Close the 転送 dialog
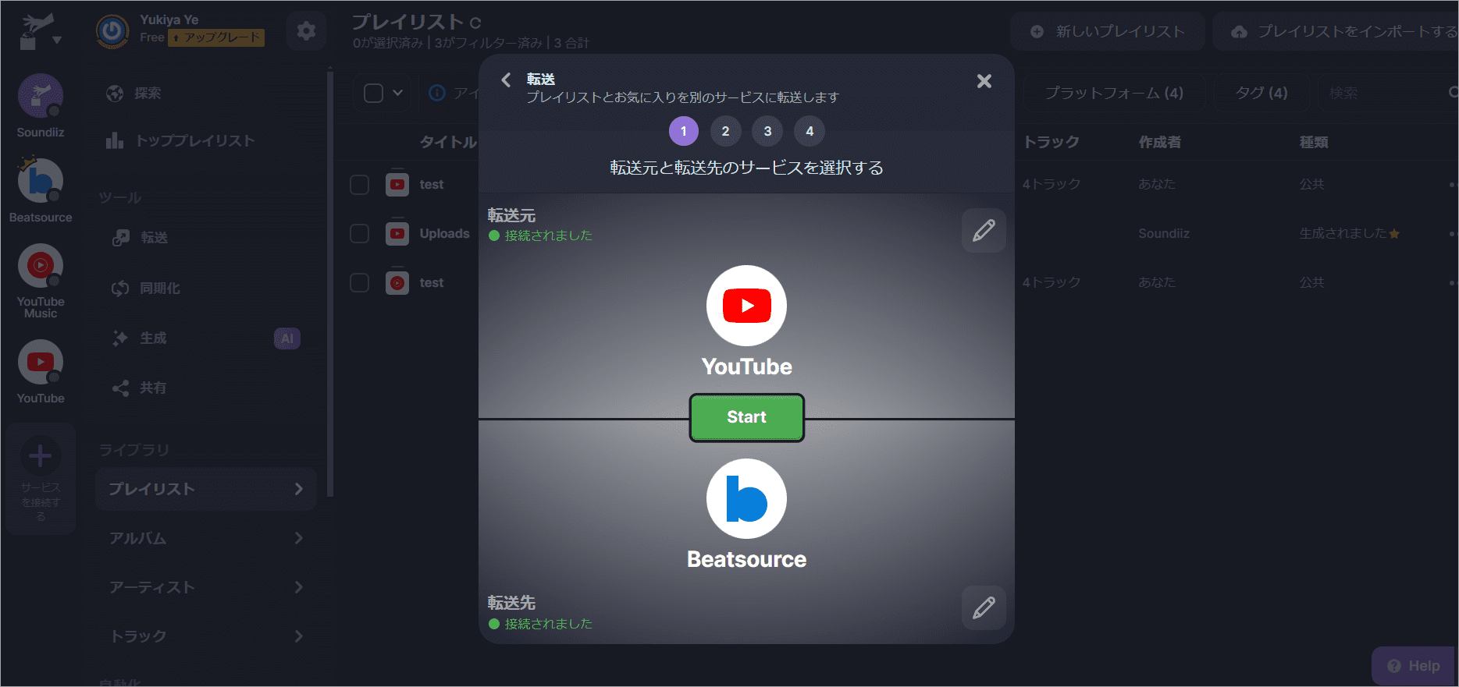The image size is (1459, 687). 984,81
